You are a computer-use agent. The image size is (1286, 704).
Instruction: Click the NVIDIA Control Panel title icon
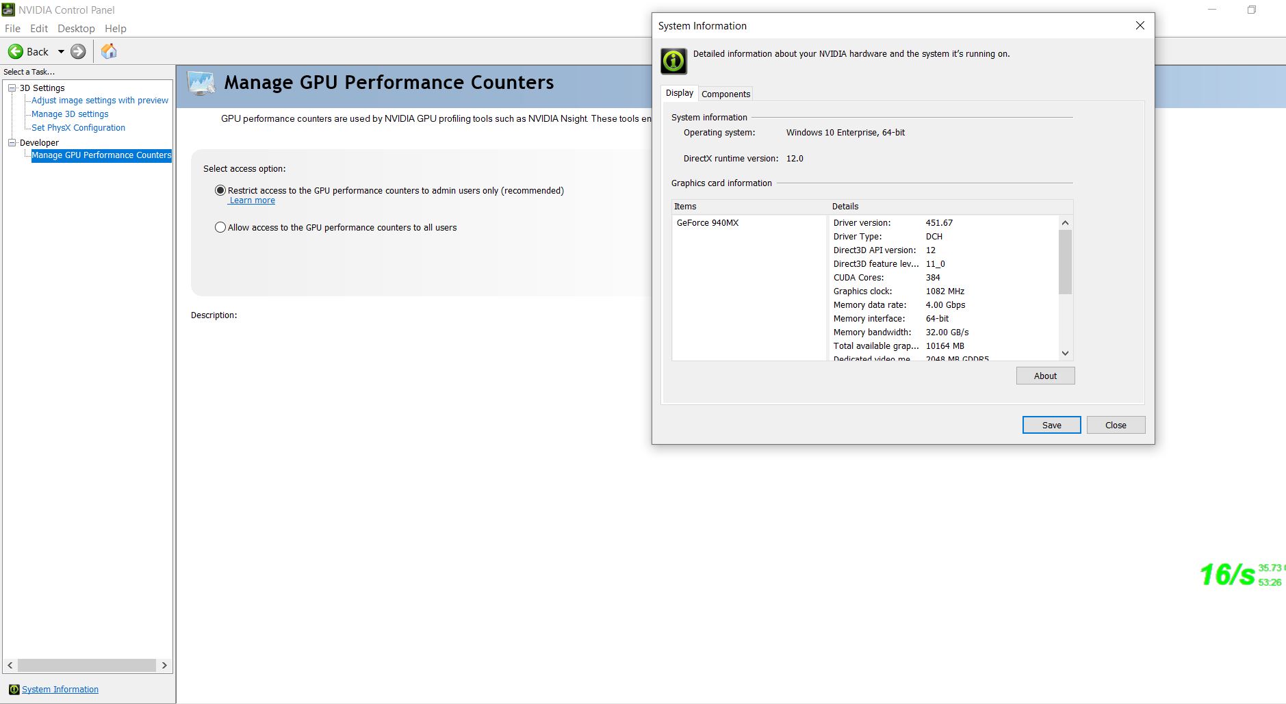point(8,10)
